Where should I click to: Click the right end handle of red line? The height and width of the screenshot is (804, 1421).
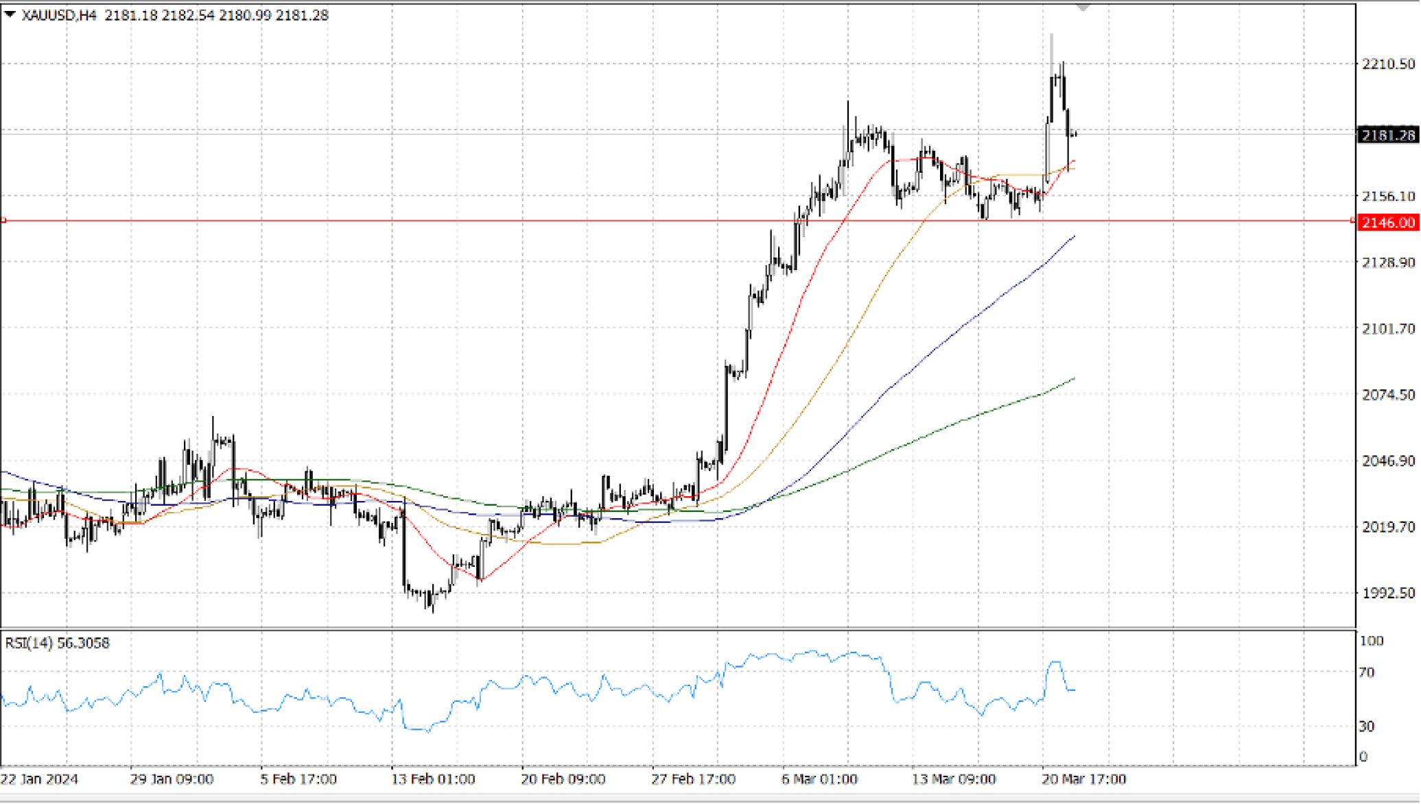click(1352, 221)
